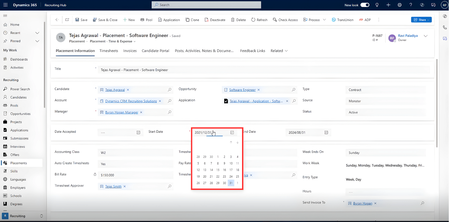Go to previous month in calendar

(x=231, y=142)
